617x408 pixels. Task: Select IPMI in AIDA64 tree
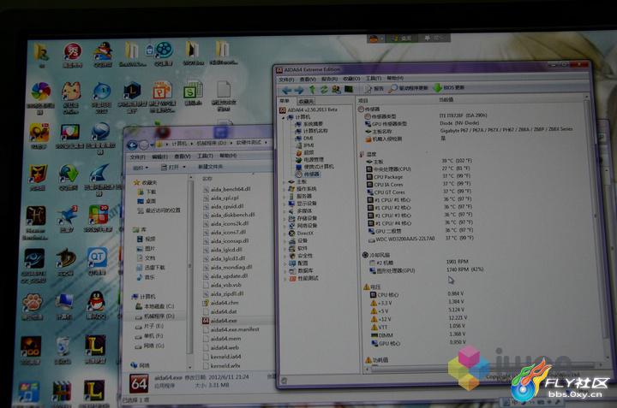[304, 145]
